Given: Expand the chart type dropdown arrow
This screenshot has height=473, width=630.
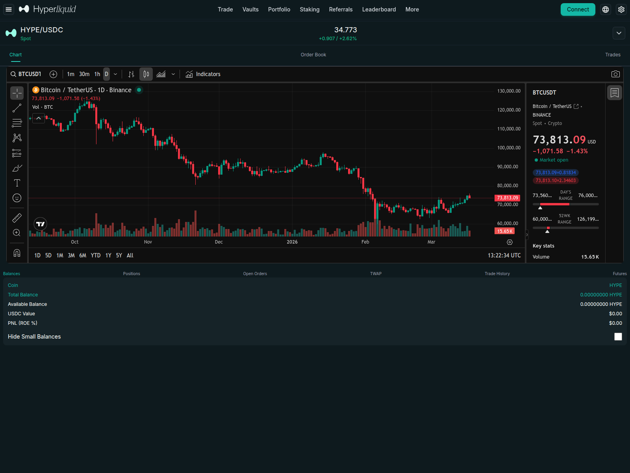Looking at the screenshot, I should [173, 74].
